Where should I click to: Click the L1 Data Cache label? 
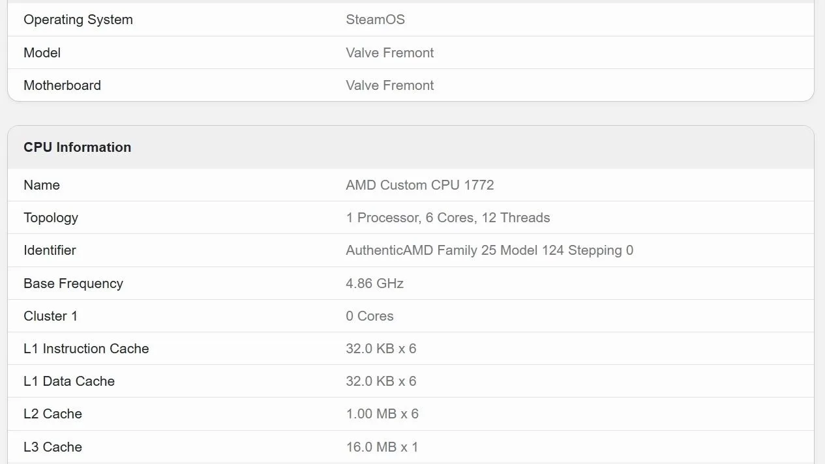pyautogui.click(x=69, y=381)
